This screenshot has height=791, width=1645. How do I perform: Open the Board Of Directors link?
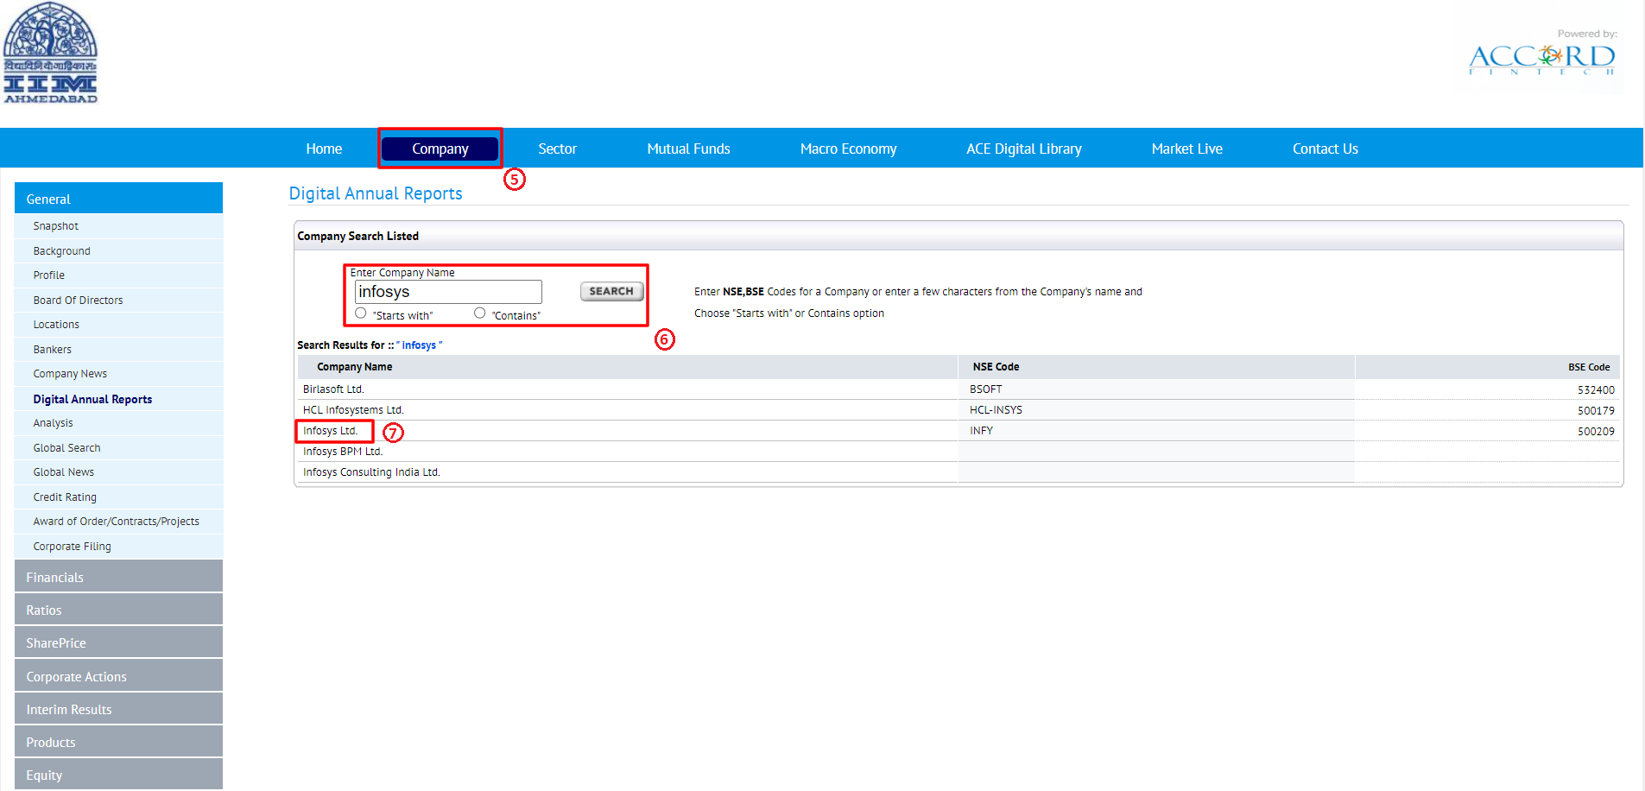(x=78, y=301)
